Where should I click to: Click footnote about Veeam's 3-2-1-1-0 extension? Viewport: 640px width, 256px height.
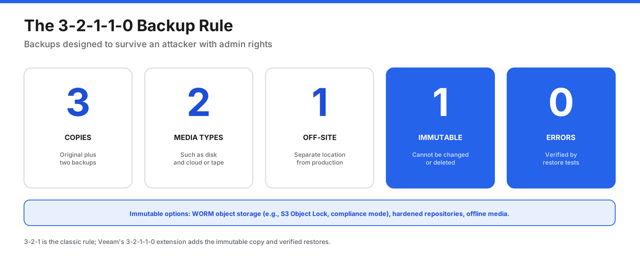tap(177, 242)
